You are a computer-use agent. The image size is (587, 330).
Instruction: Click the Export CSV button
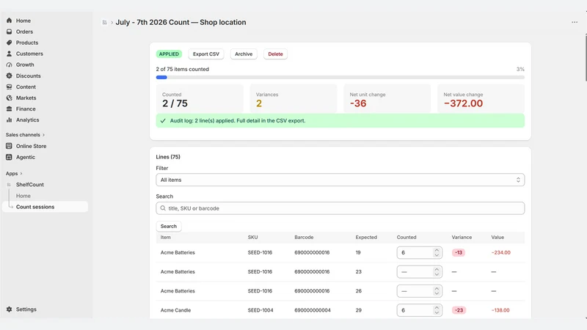(206, 54)
